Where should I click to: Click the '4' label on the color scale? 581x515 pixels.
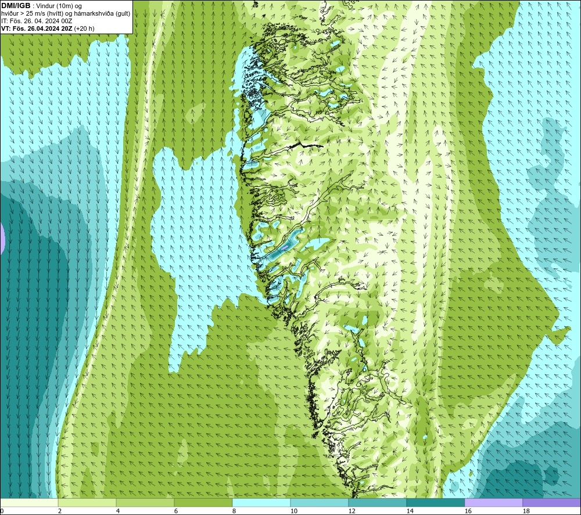[x=118, y=511]
